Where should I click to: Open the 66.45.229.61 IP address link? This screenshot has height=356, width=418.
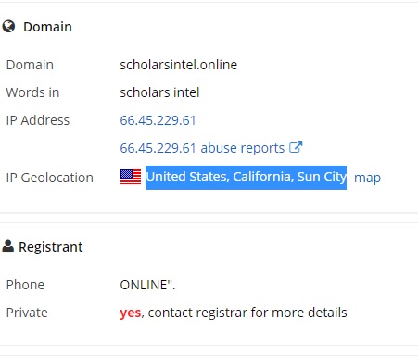click(158, 120)
